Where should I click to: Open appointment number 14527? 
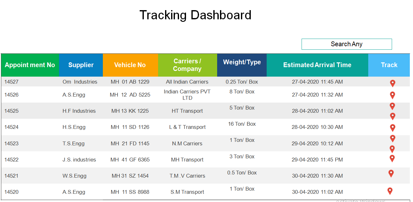(11, 82)
